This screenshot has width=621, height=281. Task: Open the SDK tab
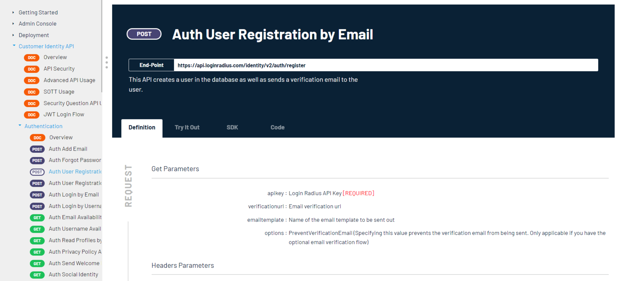pyautogui.click(x=232, y=128)
